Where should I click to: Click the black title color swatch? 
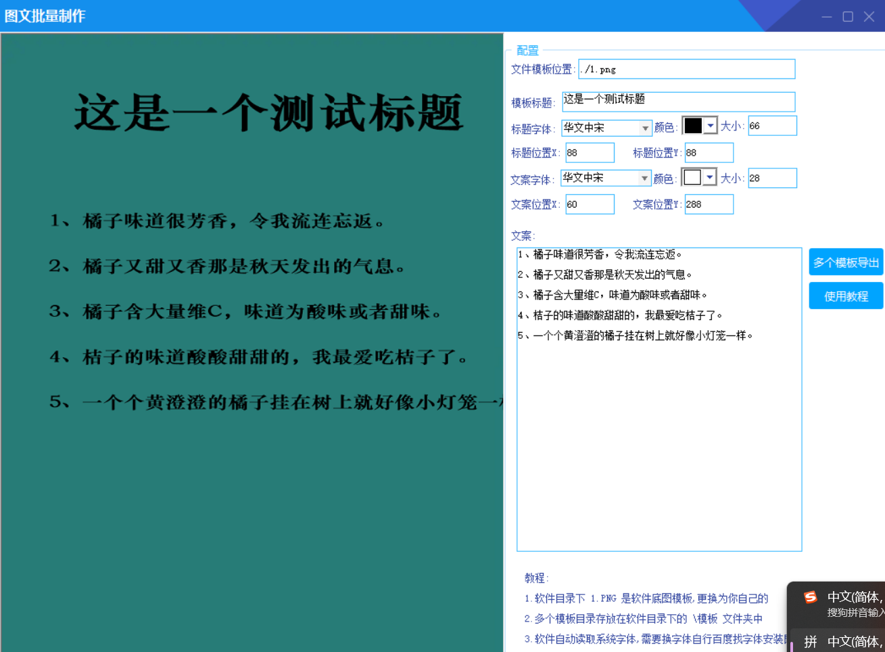coord(693,126)
